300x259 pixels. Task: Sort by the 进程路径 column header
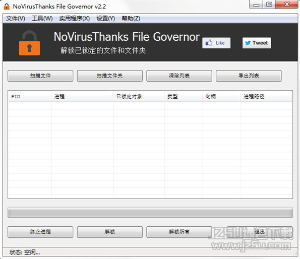pyautogui.click(x=266, y=97)
